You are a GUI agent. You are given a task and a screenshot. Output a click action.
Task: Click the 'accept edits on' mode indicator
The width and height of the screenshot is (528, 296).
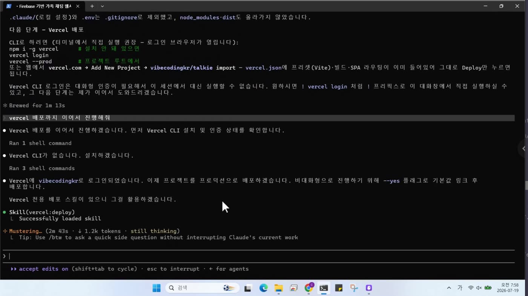click(43, 269)
